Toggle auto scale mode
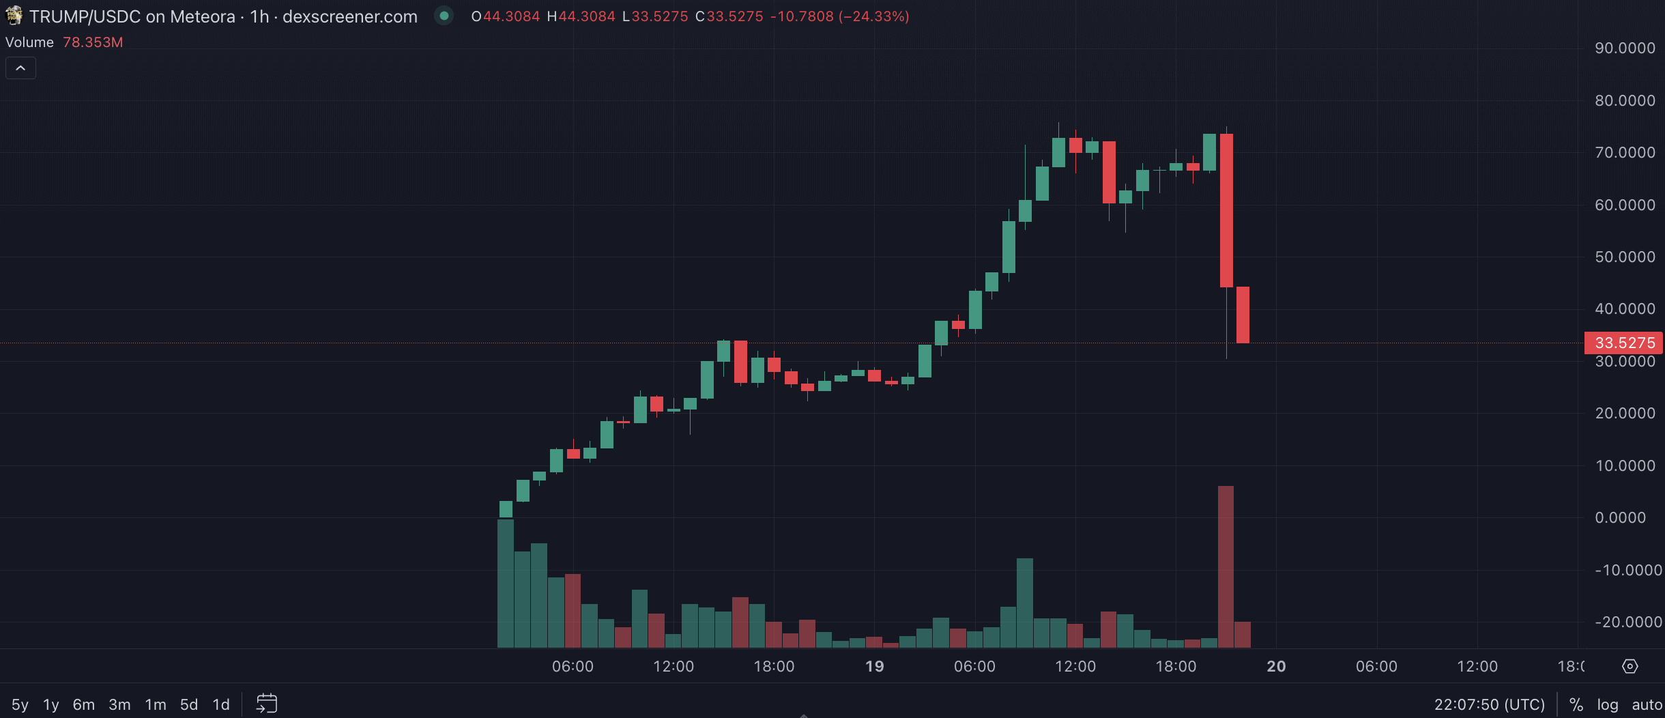The width and height of the screenshot is (1665, 718). click(x=1647, y=704)
